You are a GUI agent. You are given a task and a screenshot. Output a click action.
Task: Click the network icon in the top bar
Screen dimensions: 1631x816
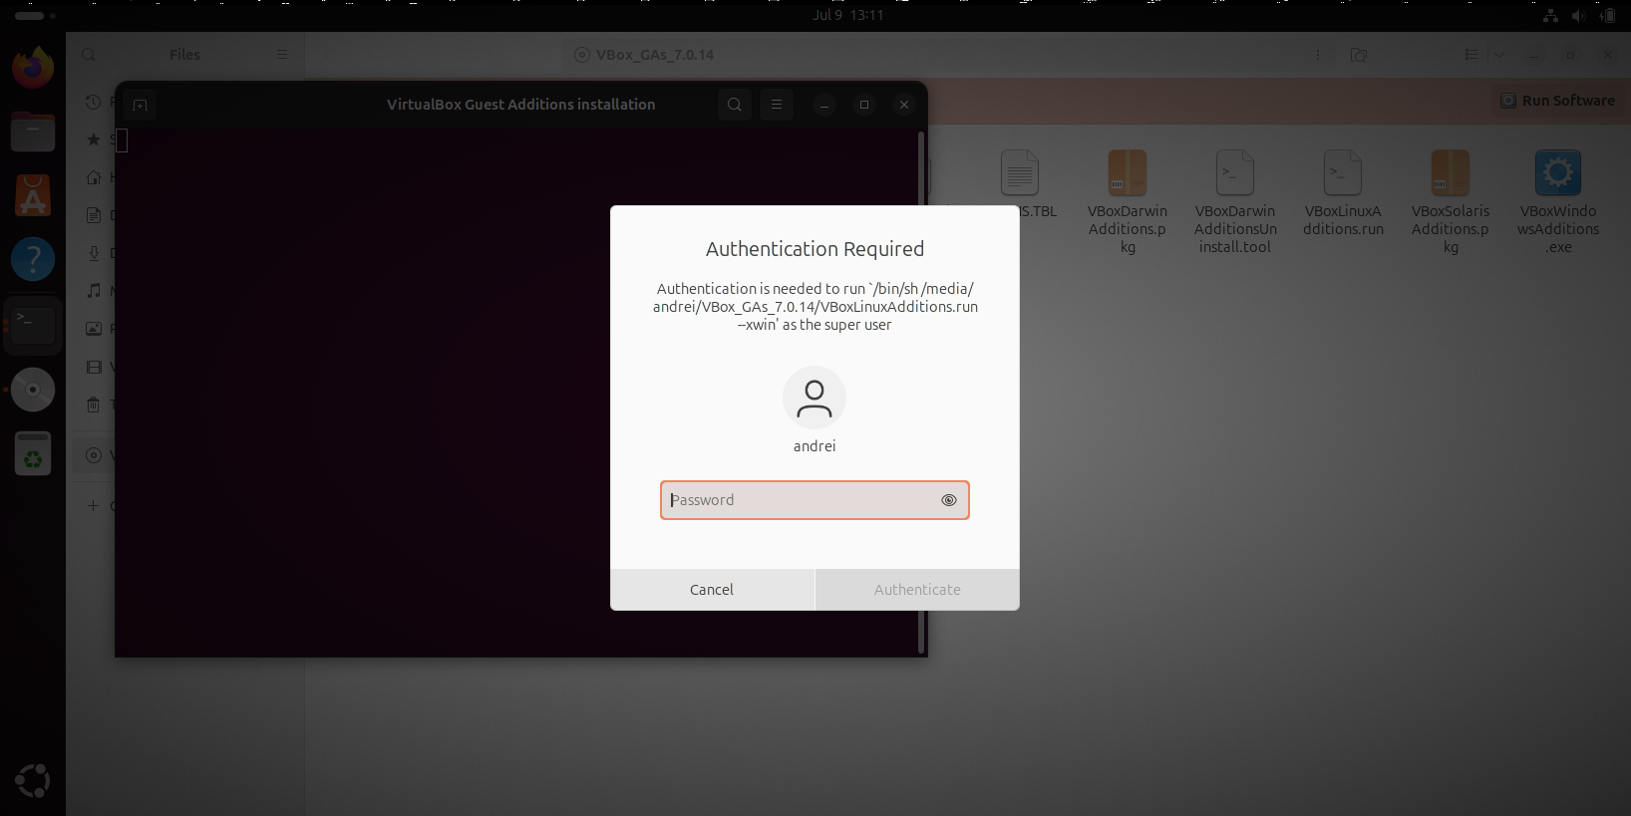point(1550,16)
